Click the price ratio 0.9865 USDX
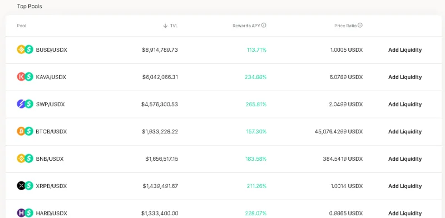The image size is (445, 218). pyautogui.click(x=346, y=213)
